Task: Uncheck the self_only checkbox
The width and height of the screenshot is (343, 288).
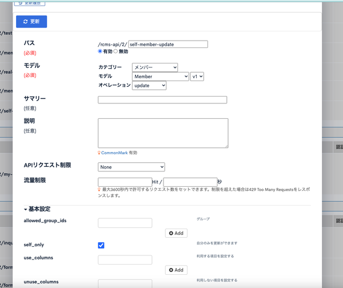Action: (101, 245)
